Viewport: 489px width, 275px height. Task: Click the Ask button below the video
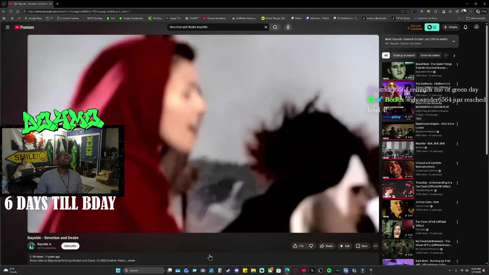(344, 246)
